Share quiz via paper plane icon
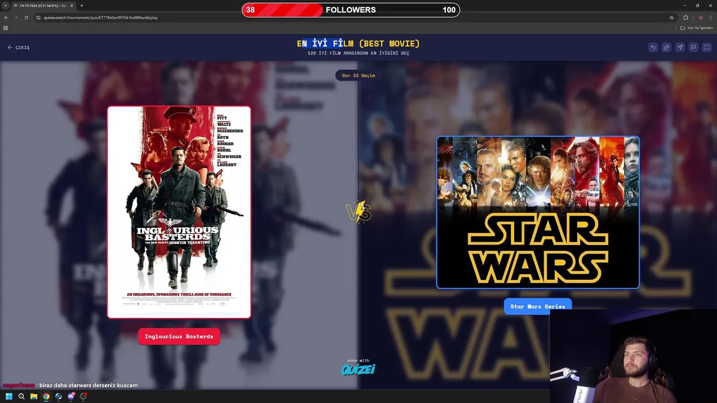Viewport: 717px width, 403px height. tap(679, 48)
